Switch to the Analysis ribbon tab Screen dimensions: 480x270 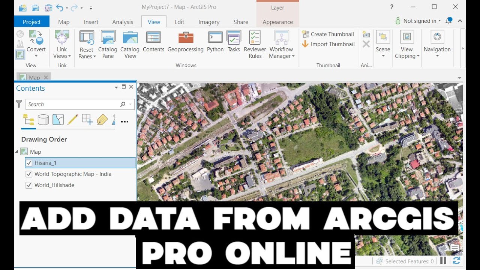pyautogui.click(x=123, y=22)
